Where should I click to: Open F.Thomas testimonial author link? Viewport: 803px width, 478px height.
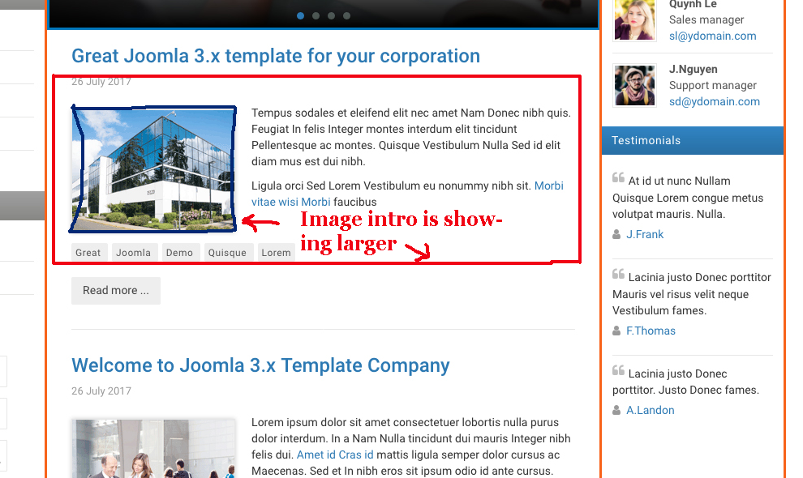(651, 331)
